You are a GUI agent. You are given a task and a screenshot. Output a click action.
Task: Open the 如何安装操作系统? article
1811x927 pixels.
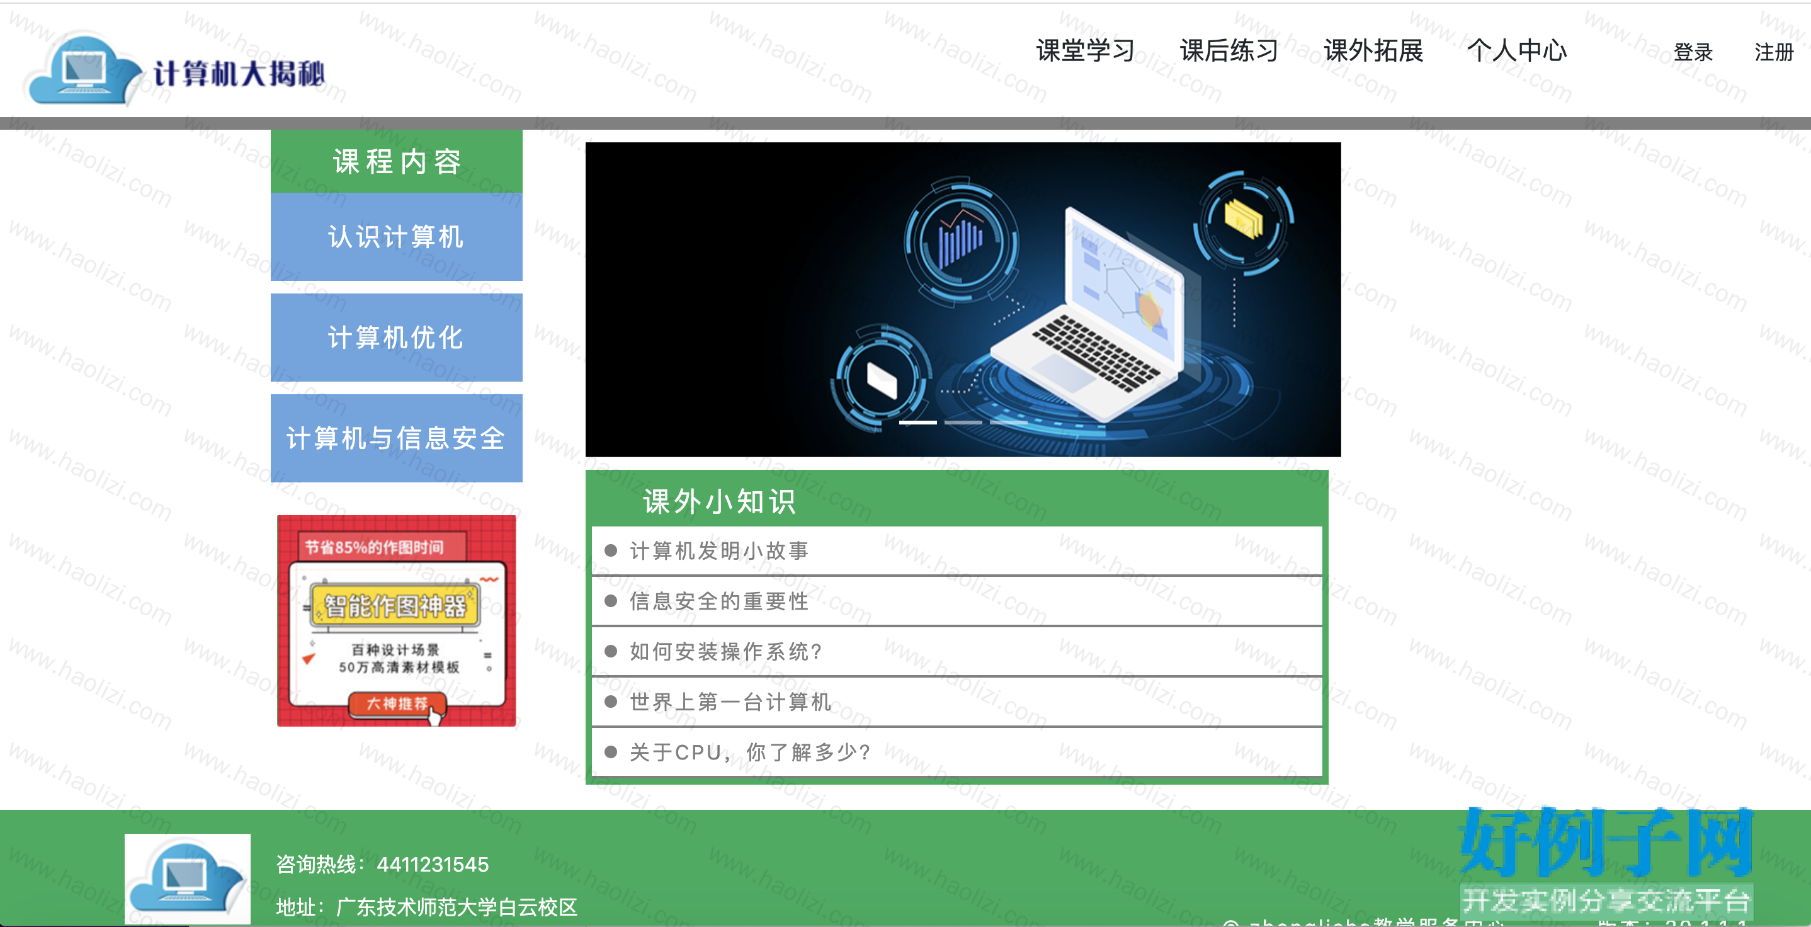pos(957,652)
